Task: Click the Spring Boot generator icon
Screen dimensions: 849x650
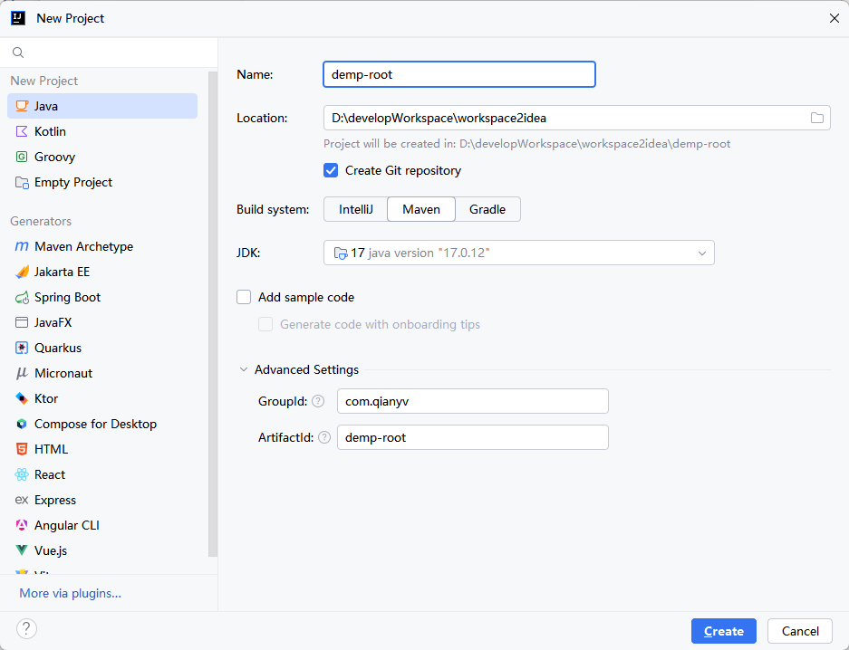Action: tap(22, 297)
